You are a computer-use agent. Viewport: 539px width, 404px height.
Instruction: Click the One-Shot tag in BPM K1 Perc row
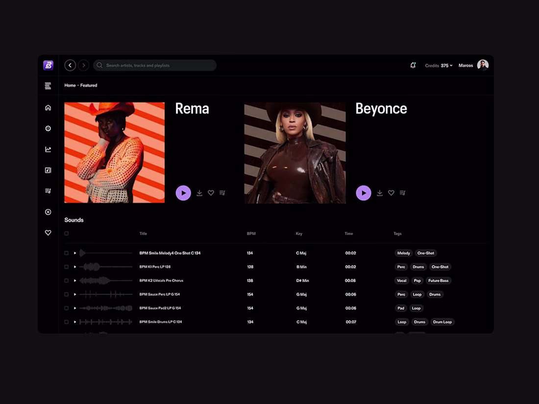(440, 267)
